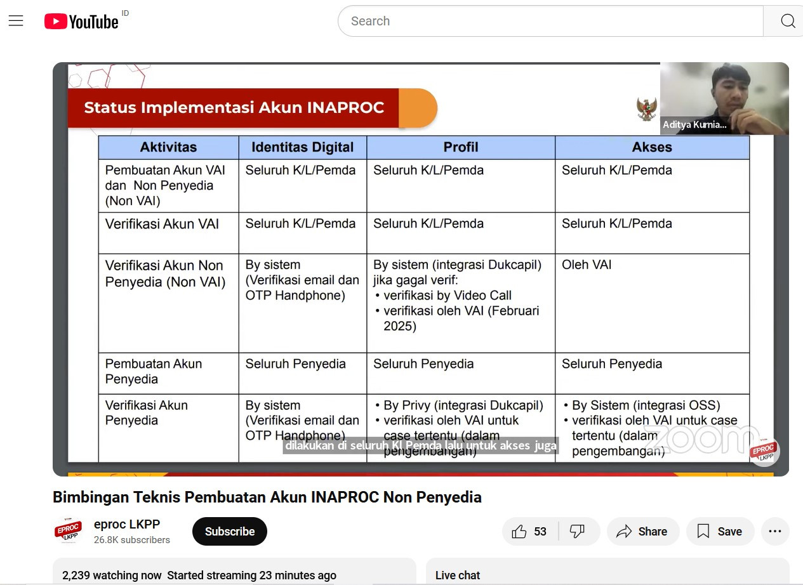Open the YouTube guide hamburger menu

tap(16, 20)
